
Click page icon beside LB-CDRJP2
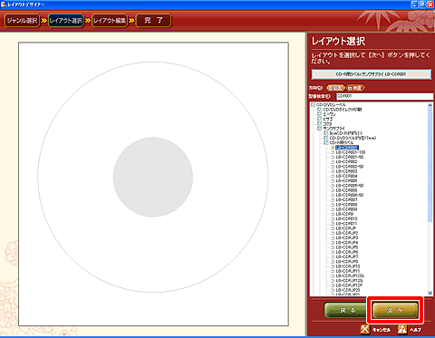tap(333, 233)
